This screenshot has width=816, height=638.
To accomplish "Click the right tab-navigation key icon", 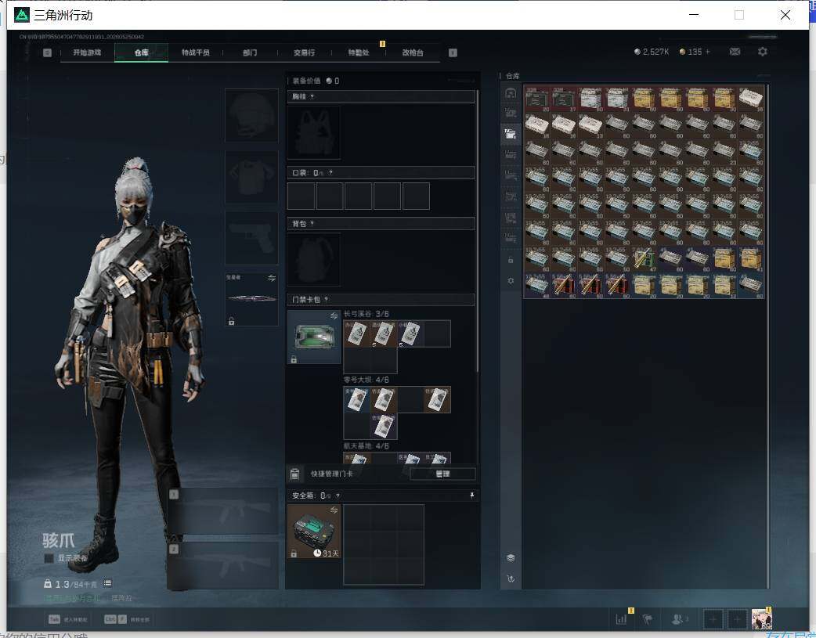I will (x=453, y=52).
